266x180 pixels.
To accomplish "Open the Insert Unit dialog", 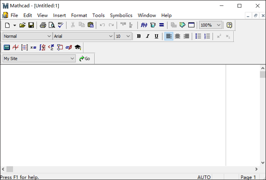I will pyautogui.click(x=153, y=25).
